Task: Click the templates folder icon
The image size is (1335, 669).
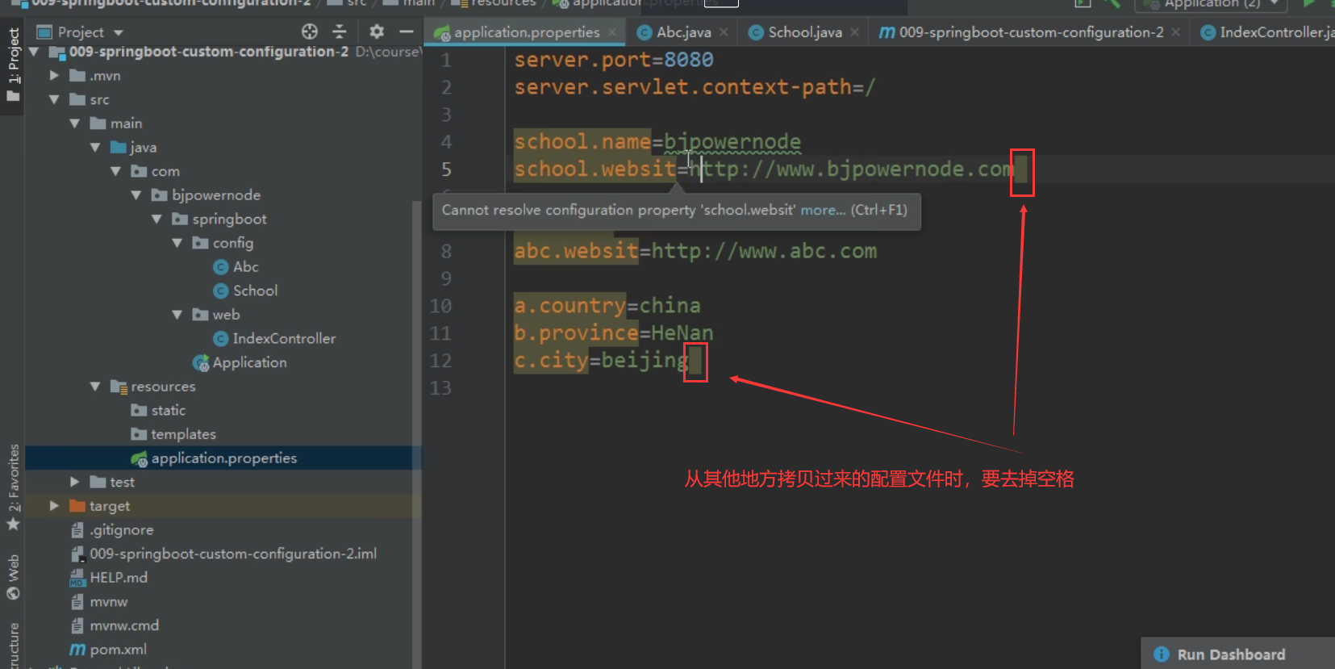Action: [x=139, y=434]
